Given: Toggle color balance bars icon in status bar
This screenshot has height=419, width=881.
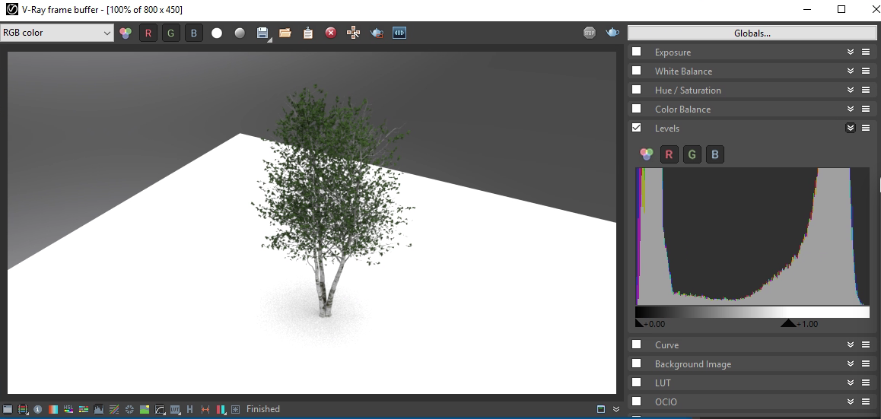Looking at the screenshot, I should pyautogui.click(x=84, y=409).
